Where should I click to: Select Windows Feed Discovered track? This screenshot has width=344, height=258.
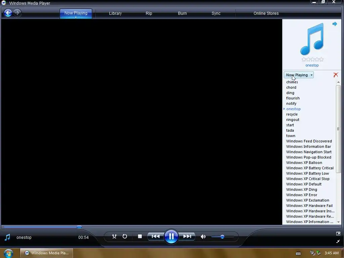[309, 141]
